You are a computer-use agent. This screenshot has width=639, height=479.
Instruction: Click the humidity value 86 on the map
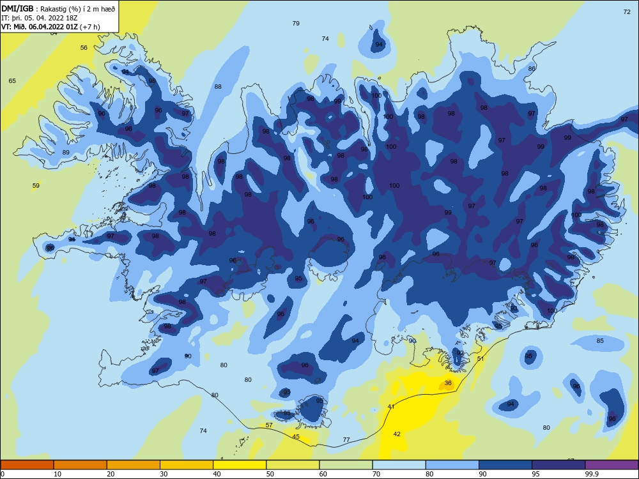click(x=532, y=68)
